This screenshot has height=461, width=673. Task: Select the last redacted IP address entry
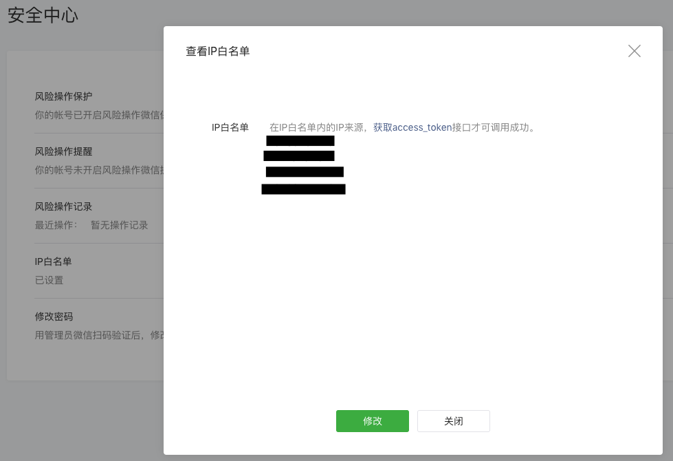(303, 189)
